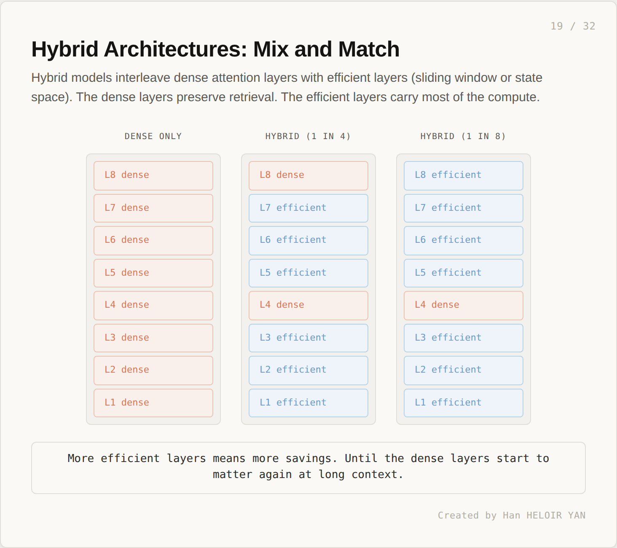The width and height of the screenshot is (617, 548).
Task: Select 'L7 dense' in Dense Only column
Action: pos(153,208)
